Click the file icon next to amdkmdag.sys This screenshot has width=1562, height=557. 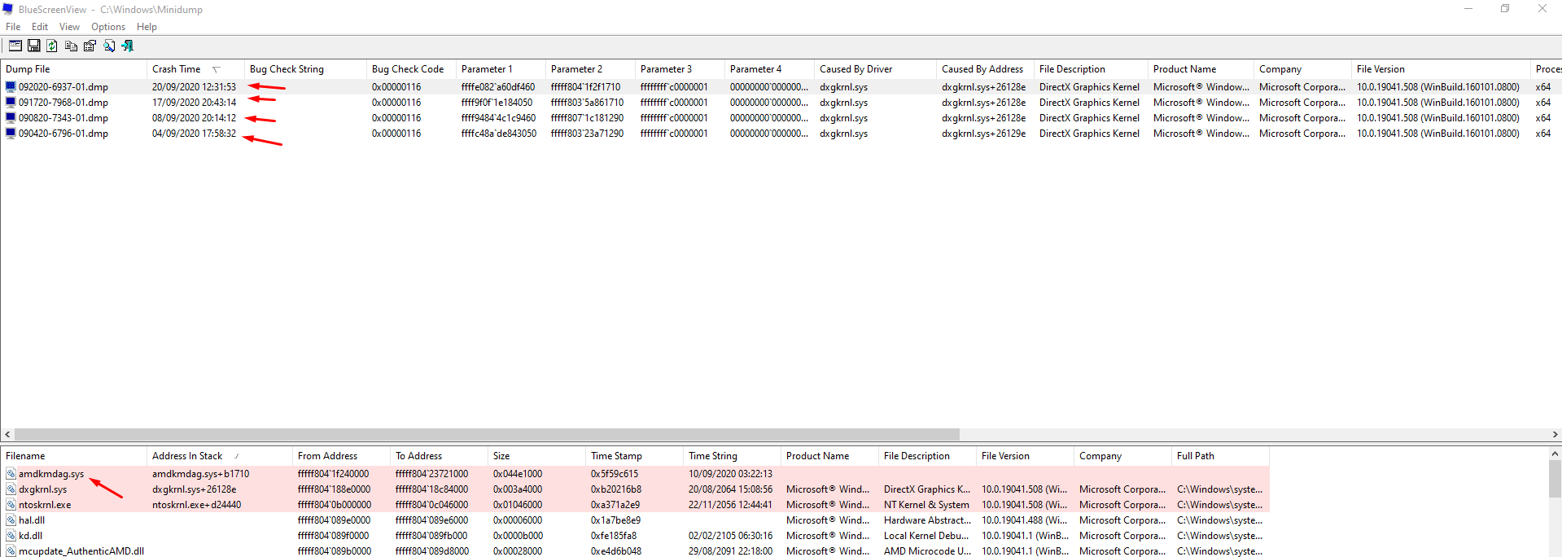[x=11, y=473]
